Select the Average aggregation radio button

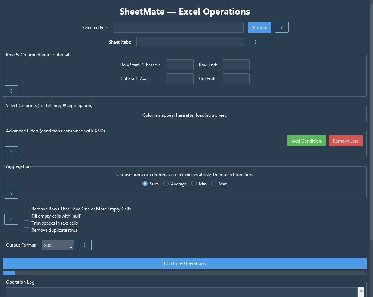pos(166,184)
